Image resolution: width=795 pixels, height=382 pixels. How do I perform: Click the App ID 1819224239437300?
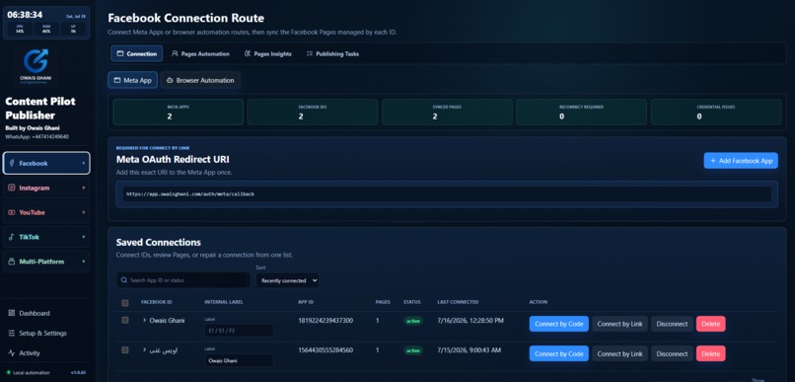[325, 321]
